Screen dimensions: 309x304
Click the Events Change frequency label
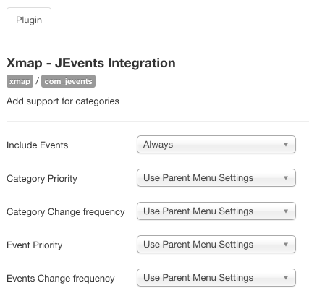(61, 279)
